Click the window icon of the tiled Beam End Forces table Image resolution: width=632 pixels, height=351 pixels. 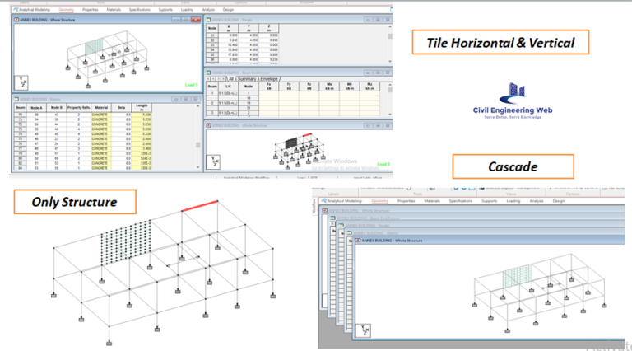coord(207,72)
